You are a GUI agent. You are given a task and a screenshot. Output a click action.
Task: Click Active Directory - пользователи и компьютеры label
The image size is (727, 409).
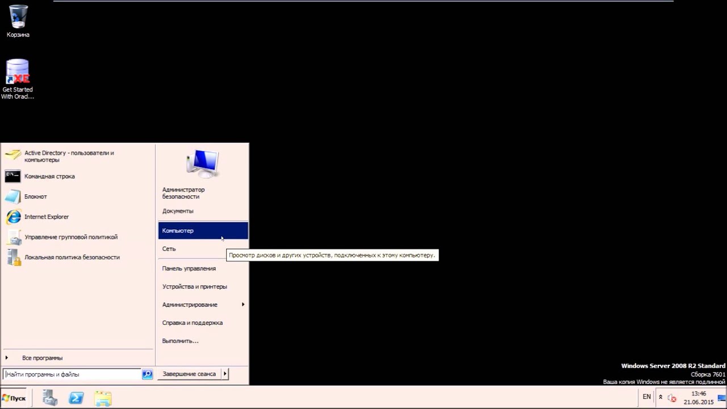69,156
